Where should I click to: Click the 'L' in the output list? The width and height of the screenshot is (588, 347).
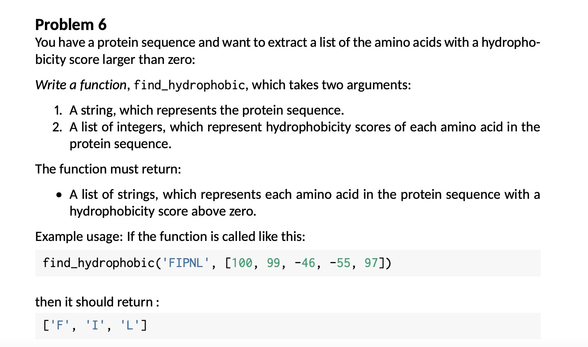pos(130,325)
